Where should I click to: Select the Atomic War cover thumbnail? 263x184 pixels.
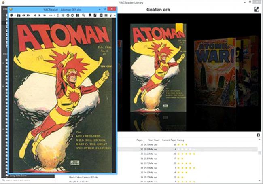click(215, 73)
